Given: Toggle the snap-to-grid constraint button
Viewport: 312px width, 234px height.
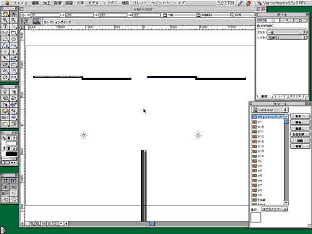Looking at the screenshot, I should (x=5, y=180).
